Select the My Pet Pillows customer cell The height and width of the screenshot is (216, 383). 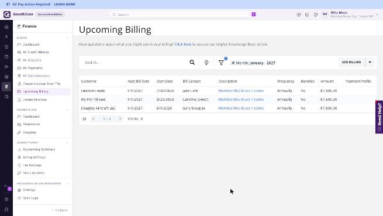94,100
